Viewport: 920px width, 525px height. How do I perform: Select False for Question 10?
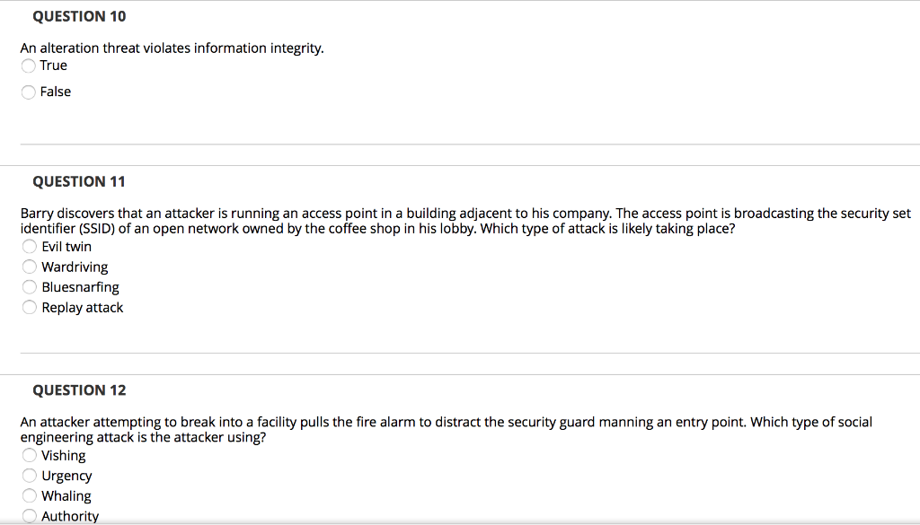tap(28, 91)
